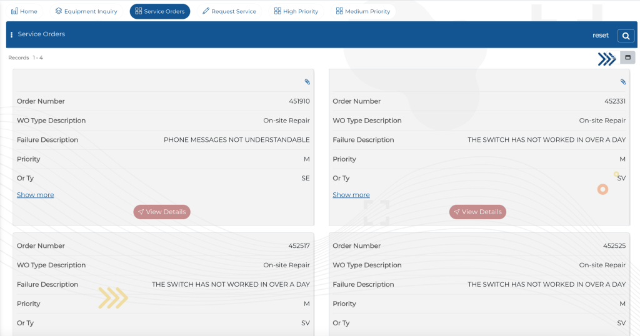Click the search magnifier icon in header
640x336 pixels.
[626, 36]
